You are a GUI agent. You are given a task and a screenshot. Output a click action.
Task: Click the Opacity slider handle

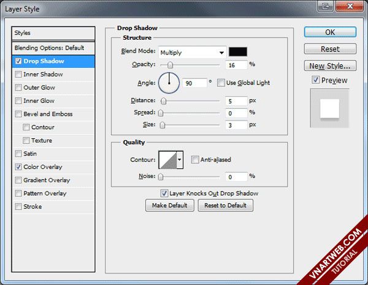(x=170, y=65)
